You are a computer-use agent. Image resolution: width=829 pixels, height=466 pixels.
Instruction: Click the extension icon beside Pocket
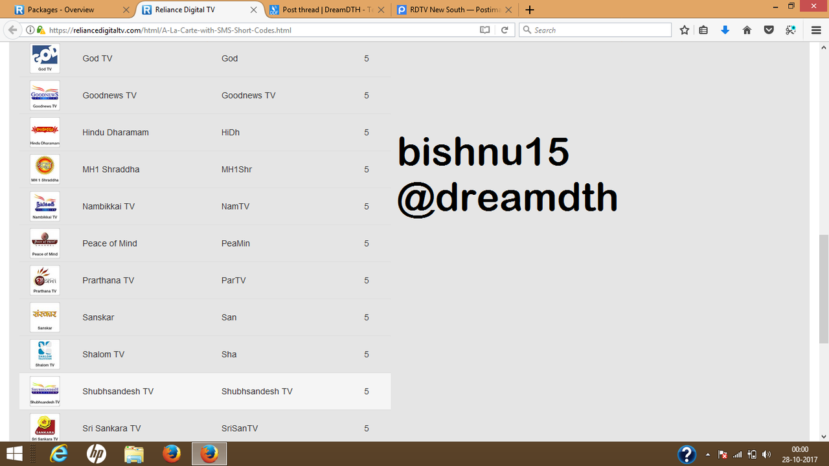[791, 30]
